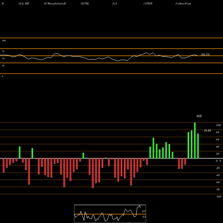This screenshot has height=223, width=223.
Task: Click the 30 level label on RSI axis
Action: pyautogui.click(x=3, y=66)
